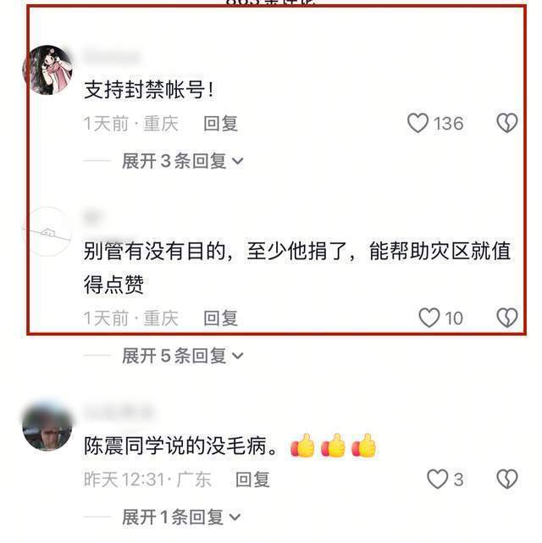Like the comment with 10 likes
Image resolution: width=542 pixels, height=543 pixels.
[x=429, y=318]
